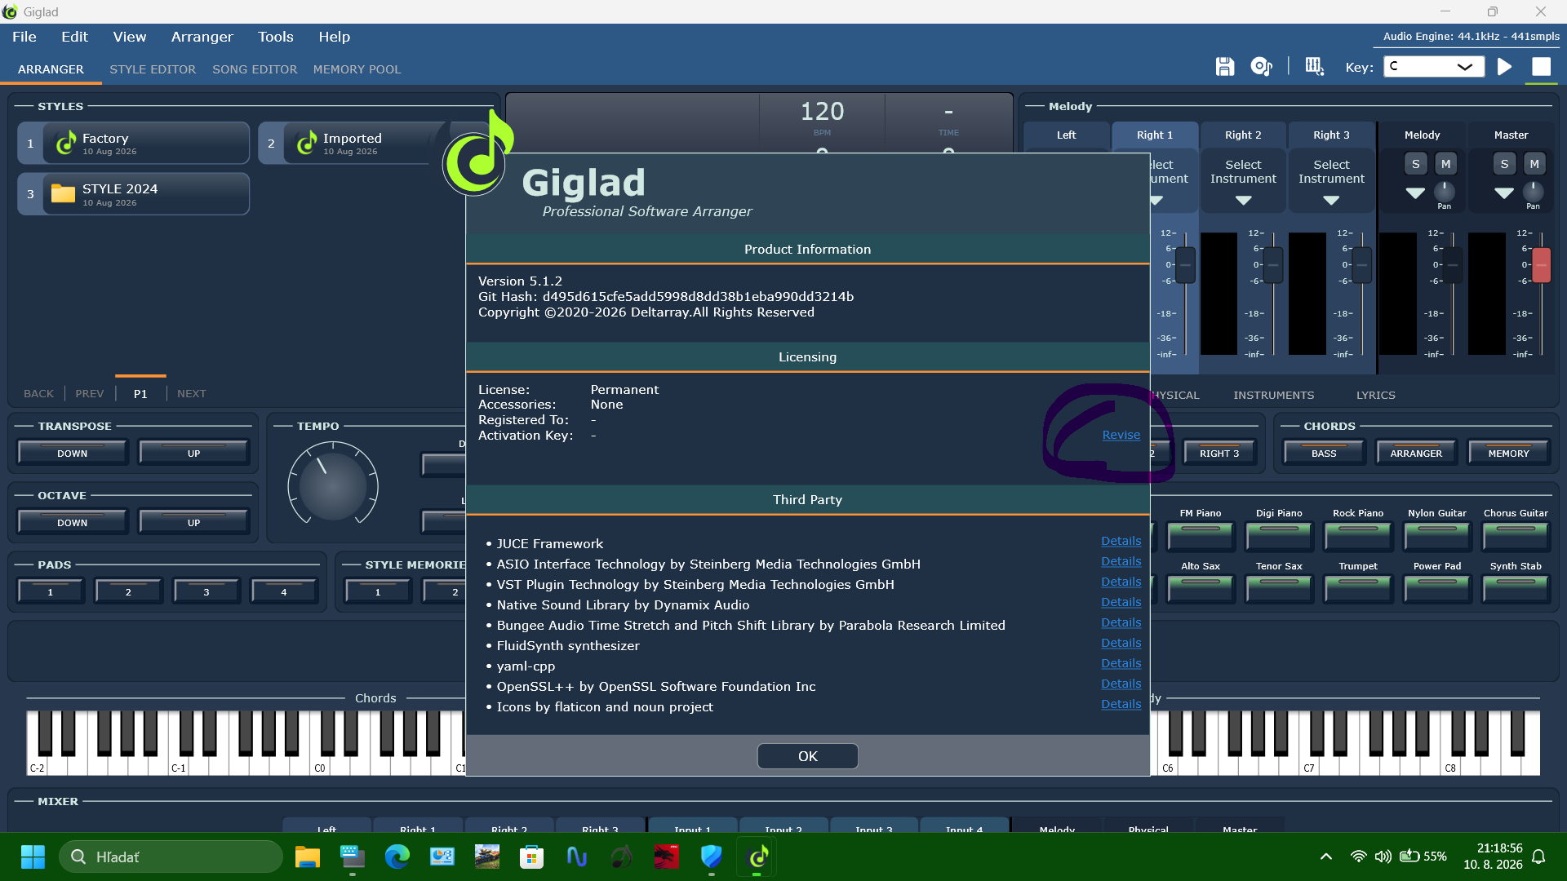Open Details for JUCE Framework
The height and width of the screenshot is (881, 1567).
click(1121, 541)
